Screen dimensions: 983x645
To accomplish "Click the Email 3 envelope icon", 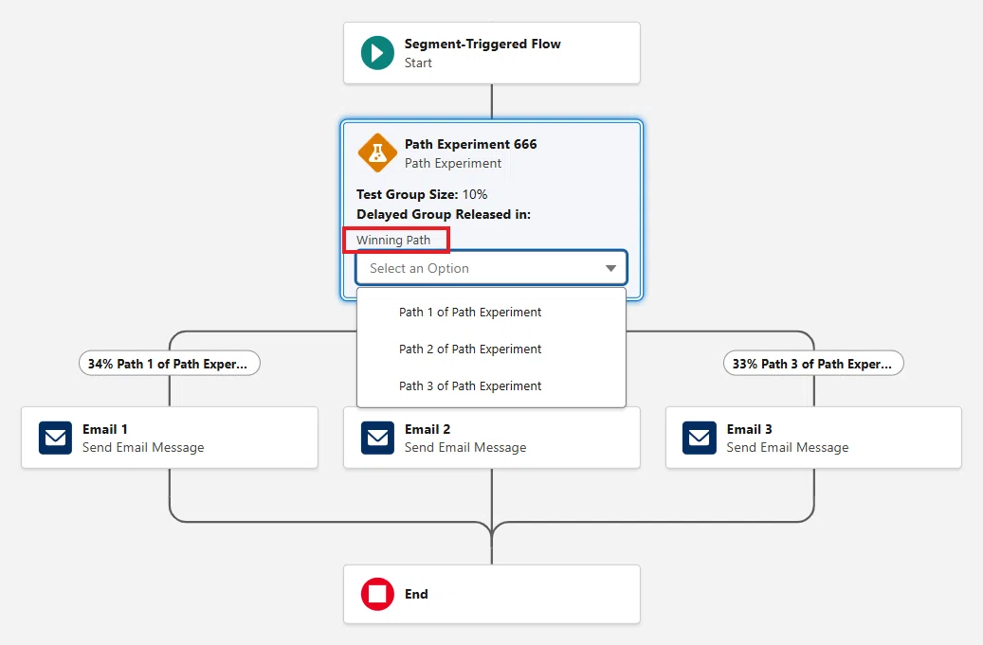I will [x=699, y=438].
